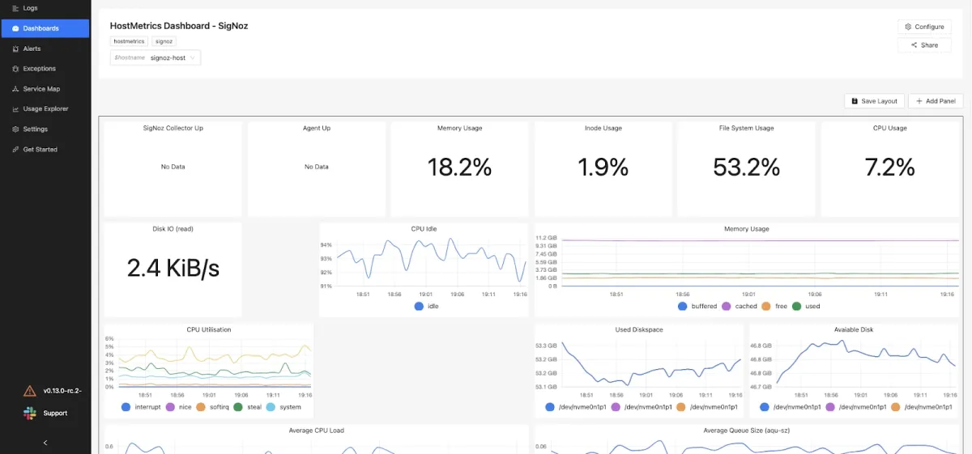The height and width of the screenshot is (454, 972).
Task: Click Average Queue Size (aqu-sz) title
Action: tap(747, 431)
